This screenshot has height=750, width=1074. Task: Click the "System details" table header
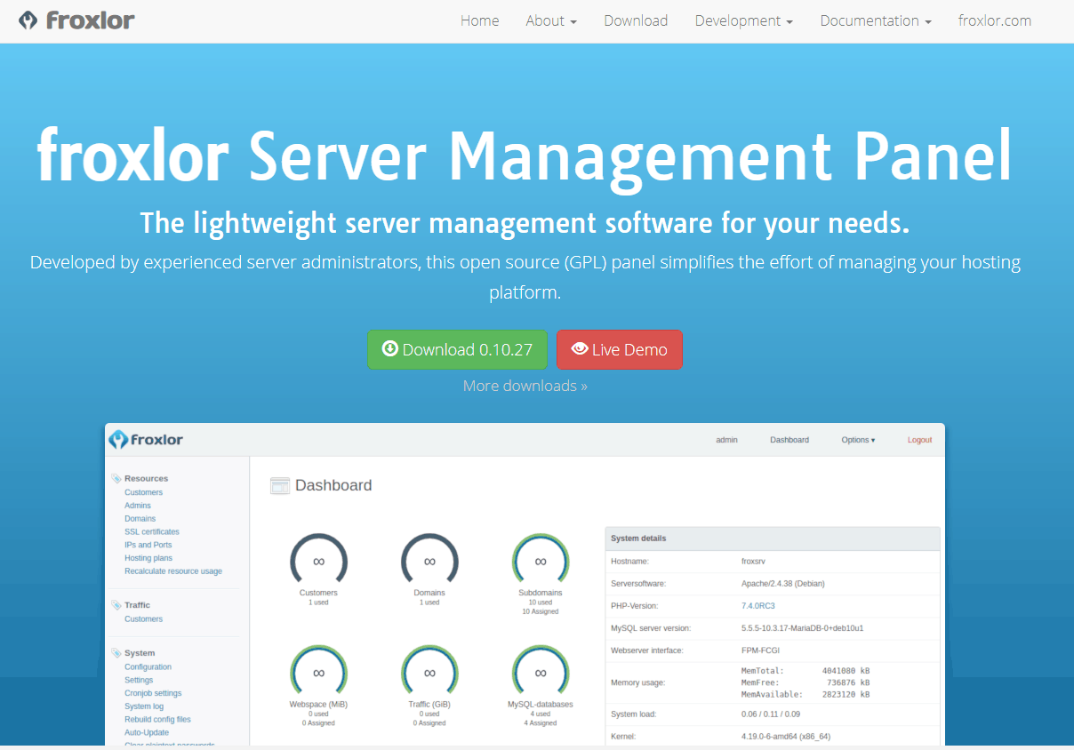[773, 539]
